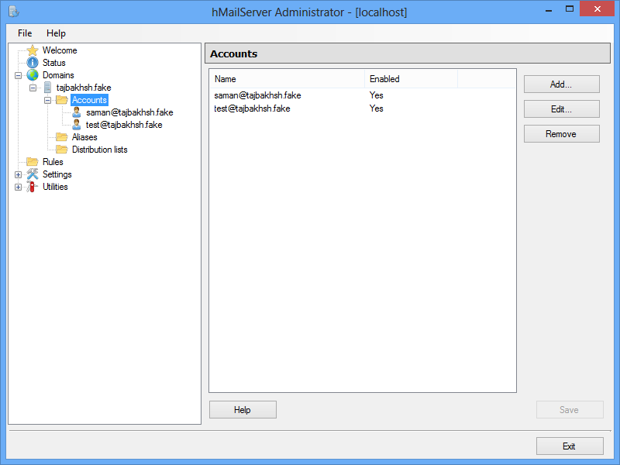Maximize the hMailServer Administrator window
620x465 pixels.
570,9
